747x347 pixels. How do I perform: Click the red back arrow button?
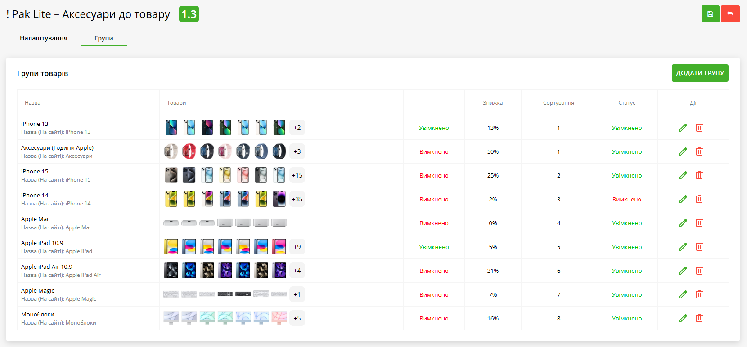[x=730, y=14]
